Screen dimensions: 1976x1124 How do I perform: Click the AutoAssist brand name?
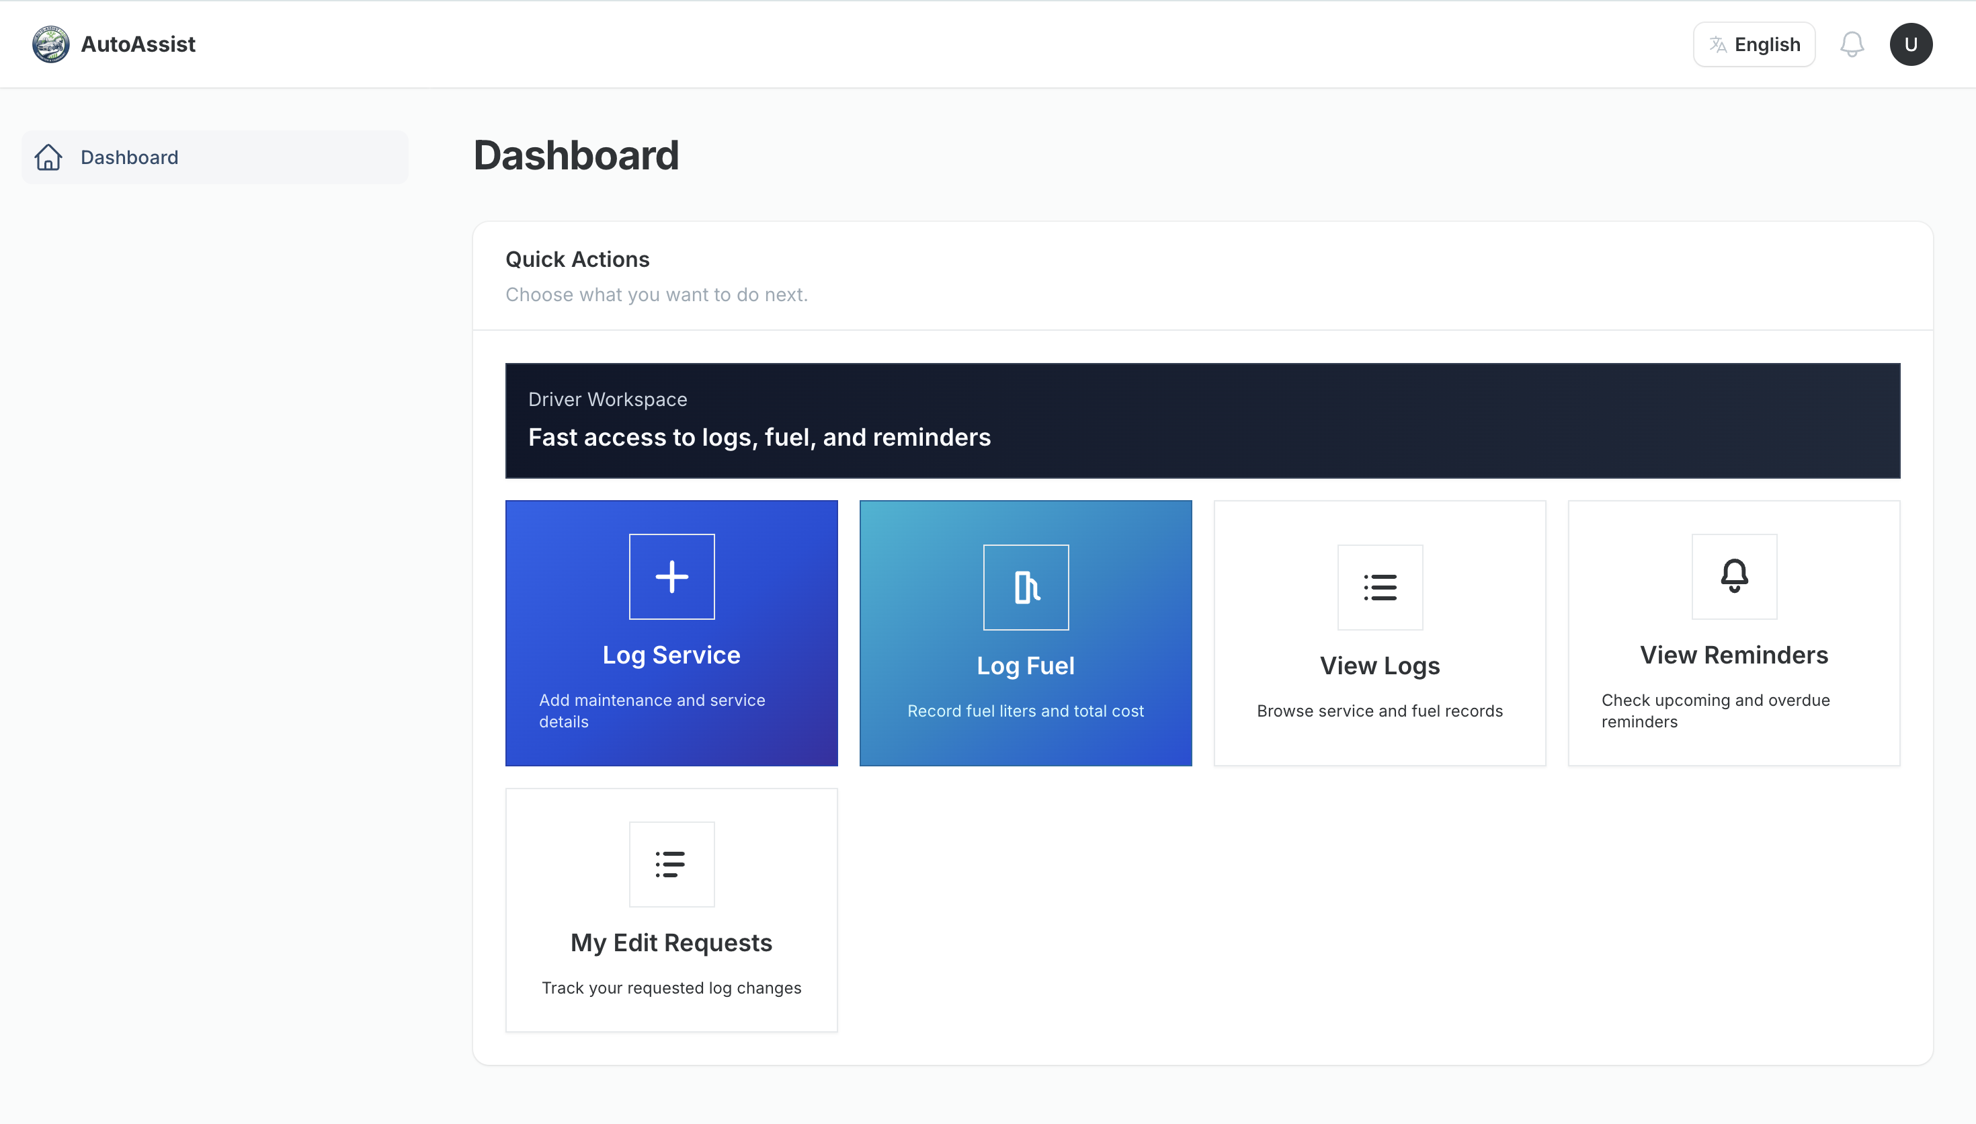coord(137,43)
